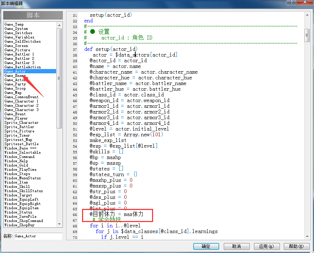Click the code line "def setup(actor_id)"
Screen dimensions: 314x253
point(111,49)
